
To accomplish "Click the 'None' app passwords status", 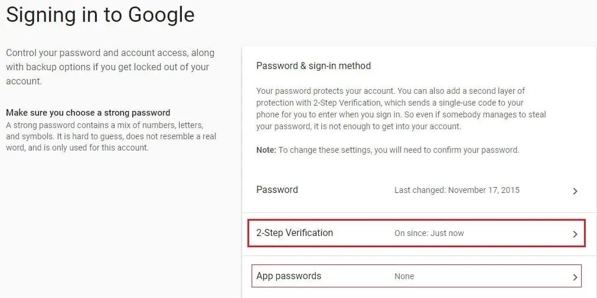I will pos(404,276).
